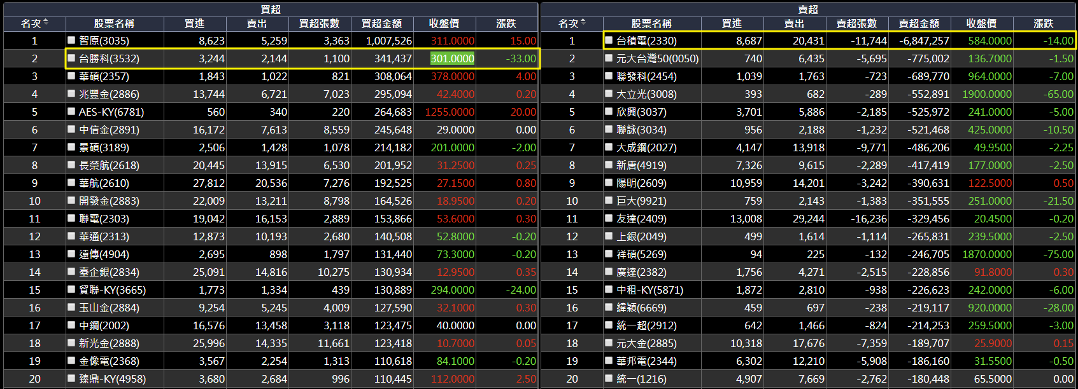The image size is (1078, 389).
Task: Click the 賣超張數 column header
Action: point(856,24)
